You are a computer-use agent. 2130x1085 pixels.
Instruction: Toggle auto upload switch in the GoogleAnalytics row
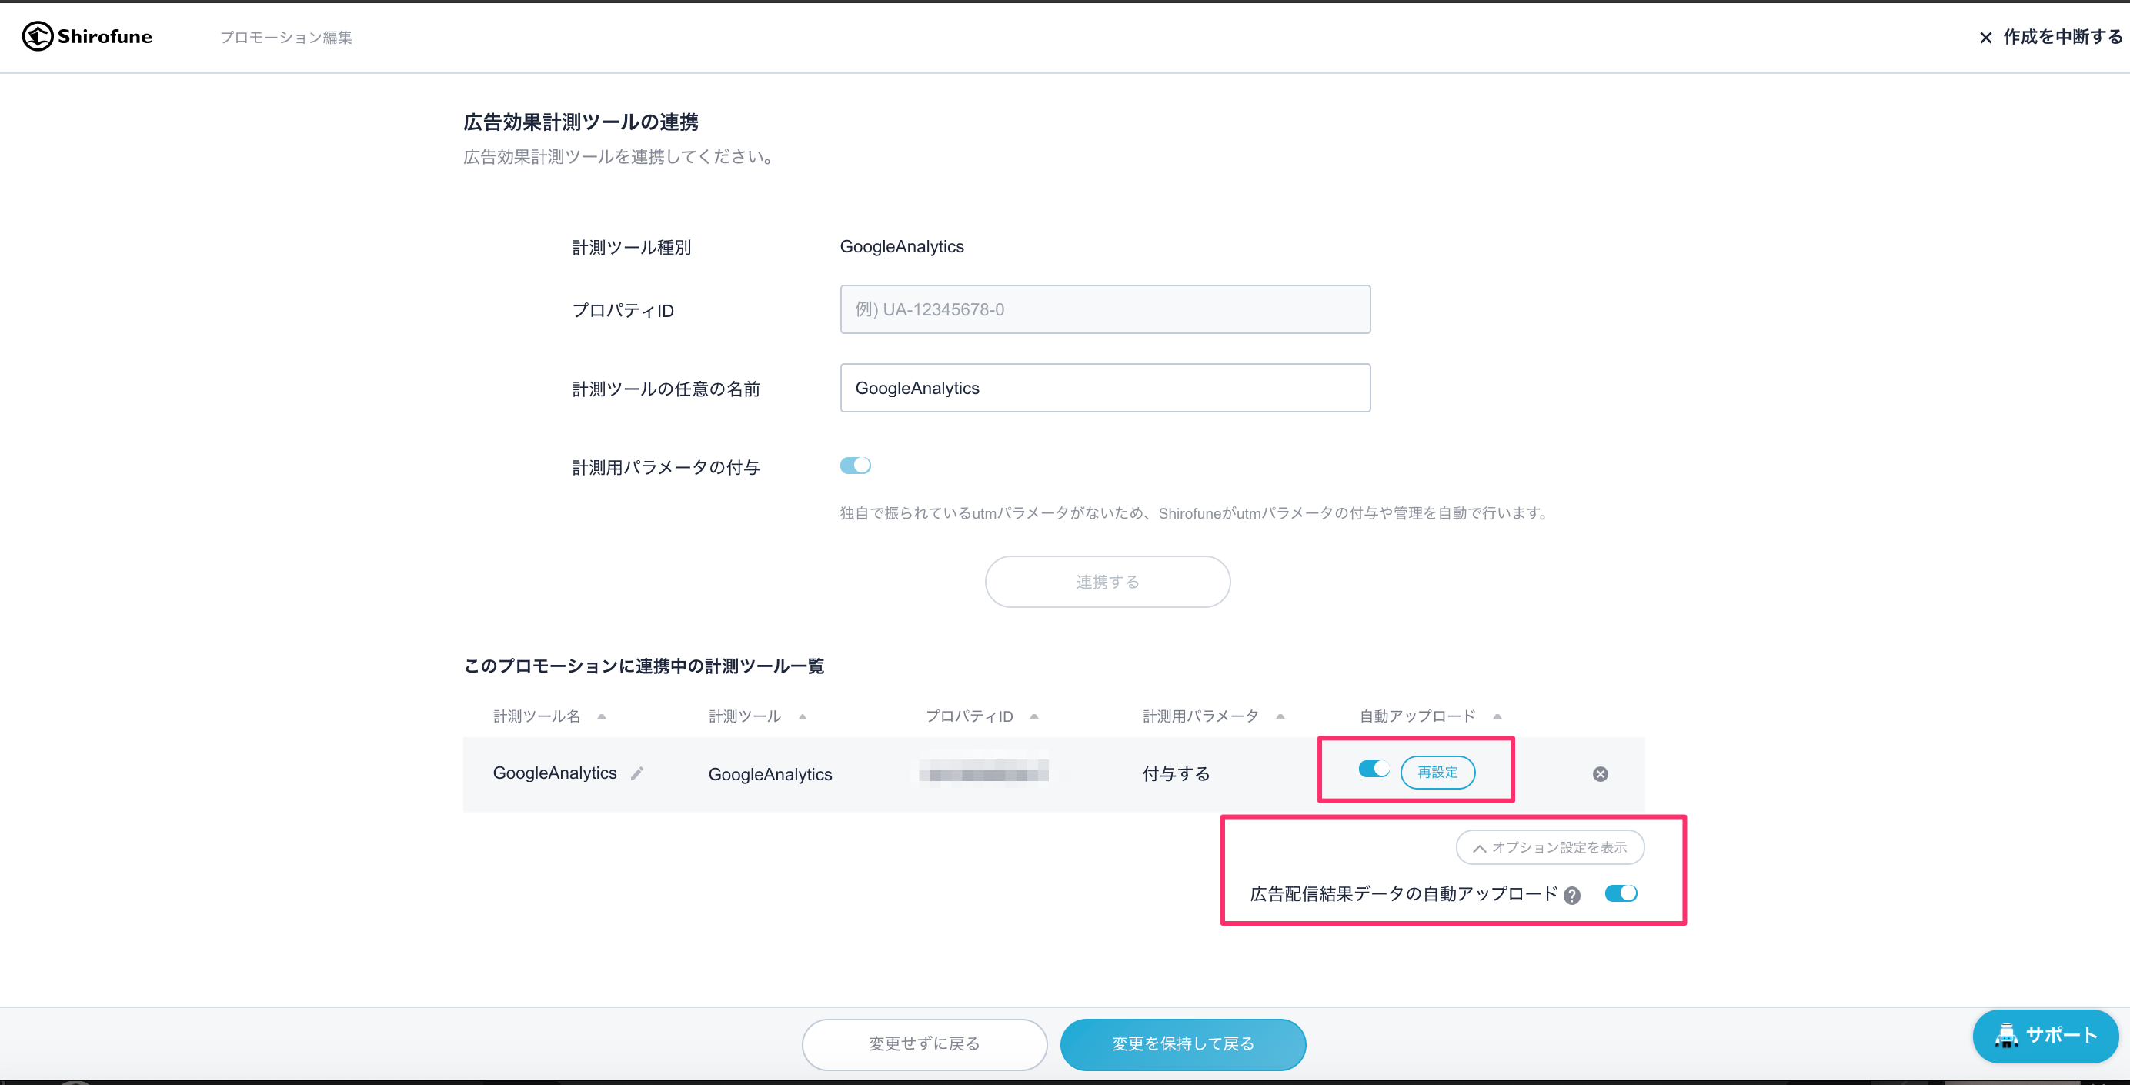[1374, 769]
